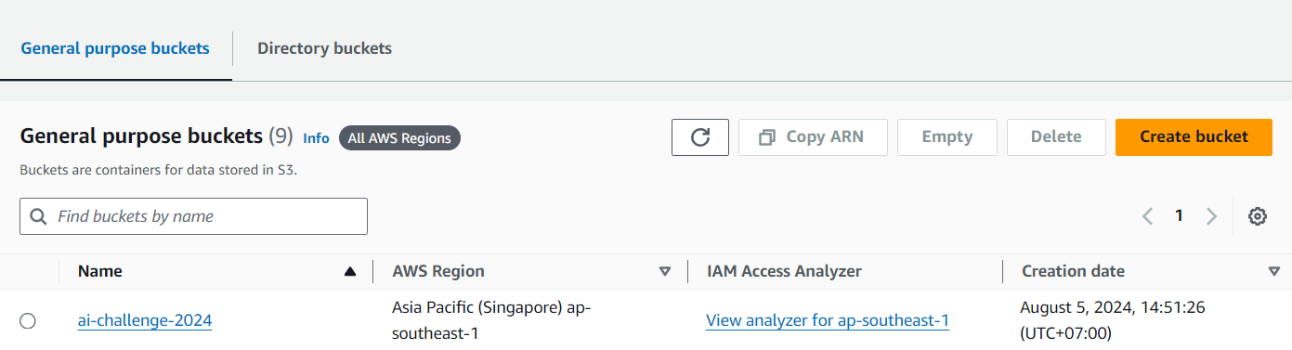Click the Copy ARN button
This screenshot has height=350, width=1292.
click(813, 137)
